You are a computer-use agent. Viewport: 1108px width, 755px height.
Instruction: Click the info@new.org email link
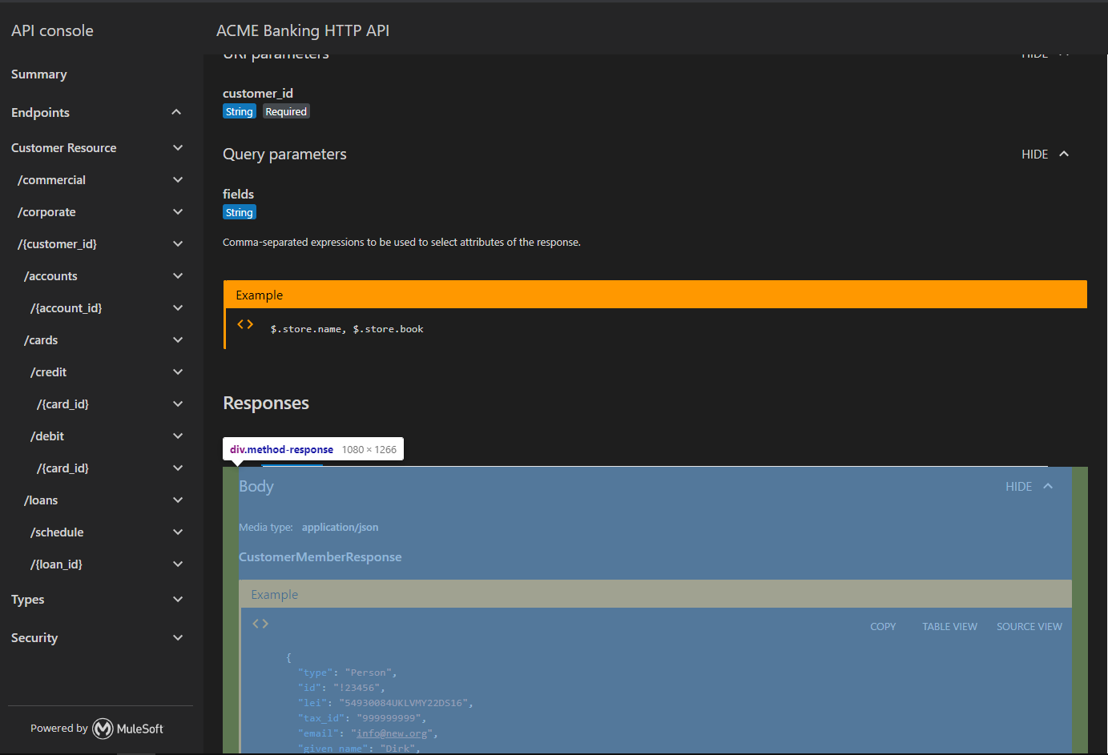click(392, 733)
